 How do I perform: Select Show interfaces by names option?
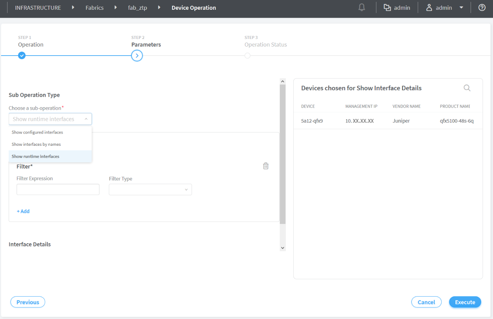tap(36, 144)
